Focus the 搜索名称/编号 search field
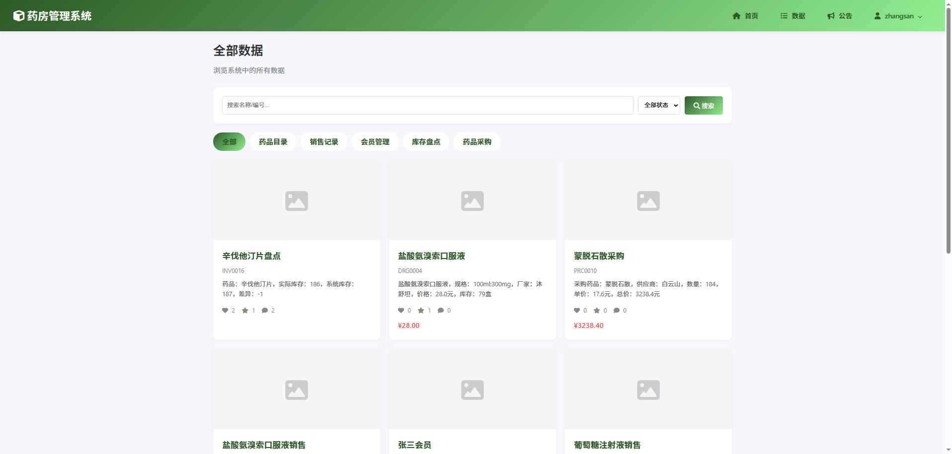The width and height of the screenshot is (952, 454). pos(427,105)
